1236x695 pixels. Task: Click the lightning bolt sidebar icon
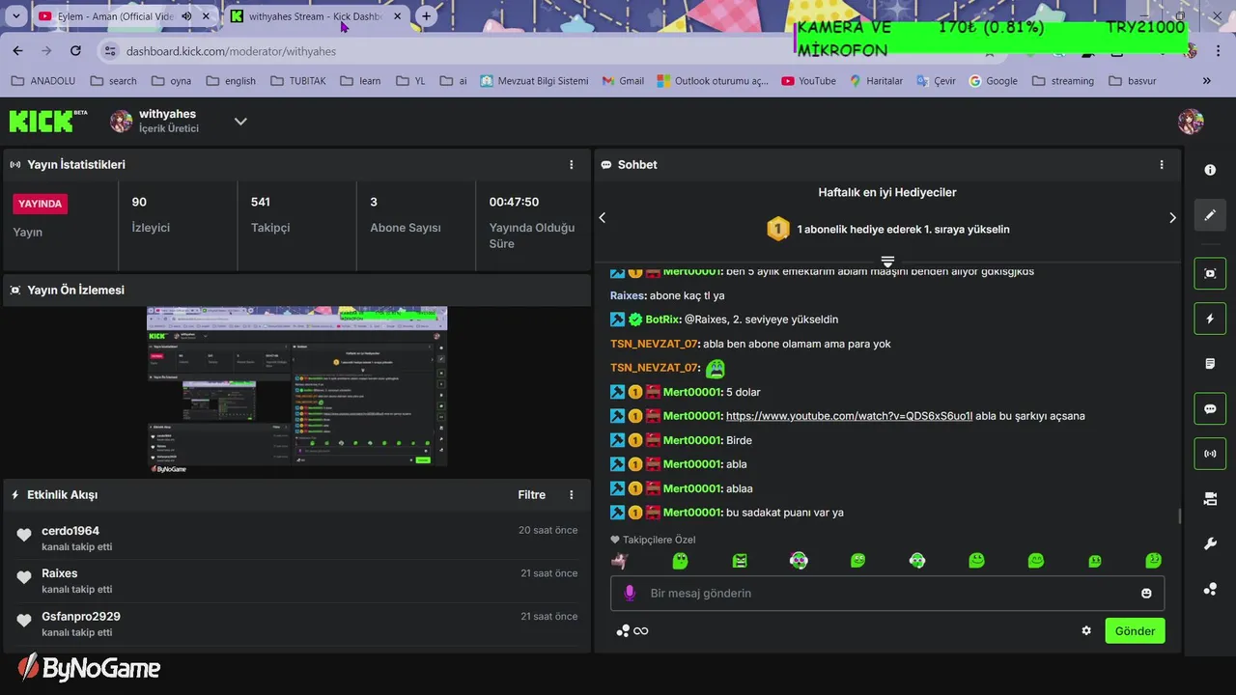[1210, 319]
